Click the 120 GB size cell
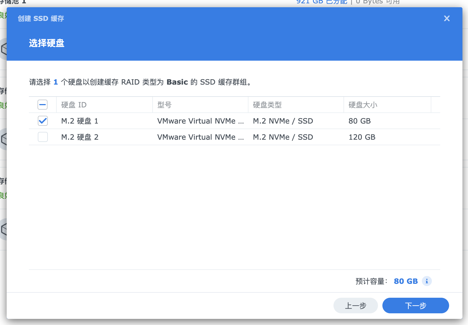Viewport: 468px width, 325px height. [x=362, y=137]
